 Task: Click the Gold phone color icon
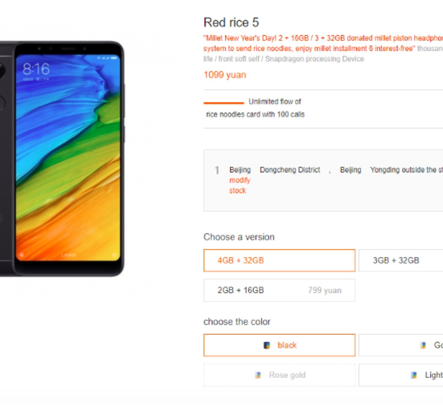pos(423,345)
